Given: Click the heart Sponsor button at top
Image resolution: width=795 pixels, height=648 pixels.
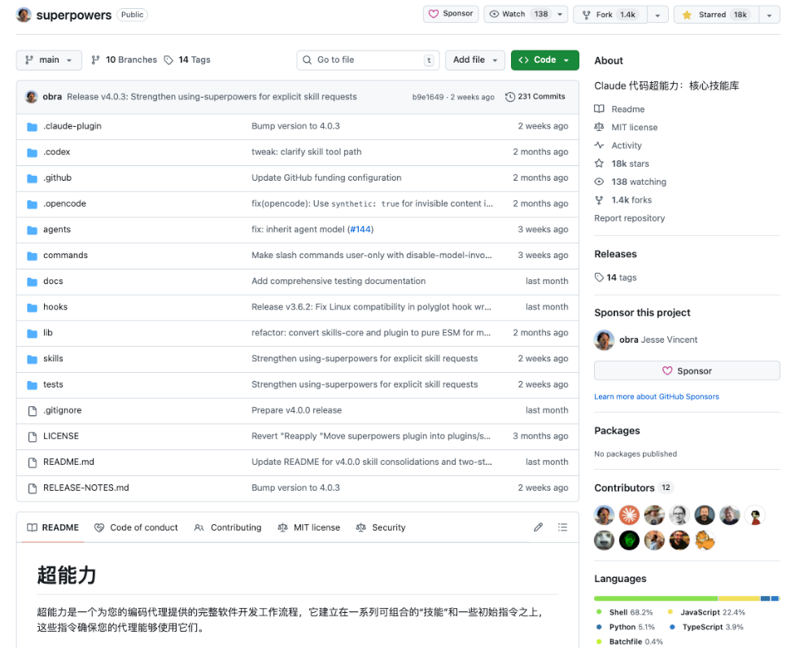Looking at the screenshot, I should click(x=451, y=14).
